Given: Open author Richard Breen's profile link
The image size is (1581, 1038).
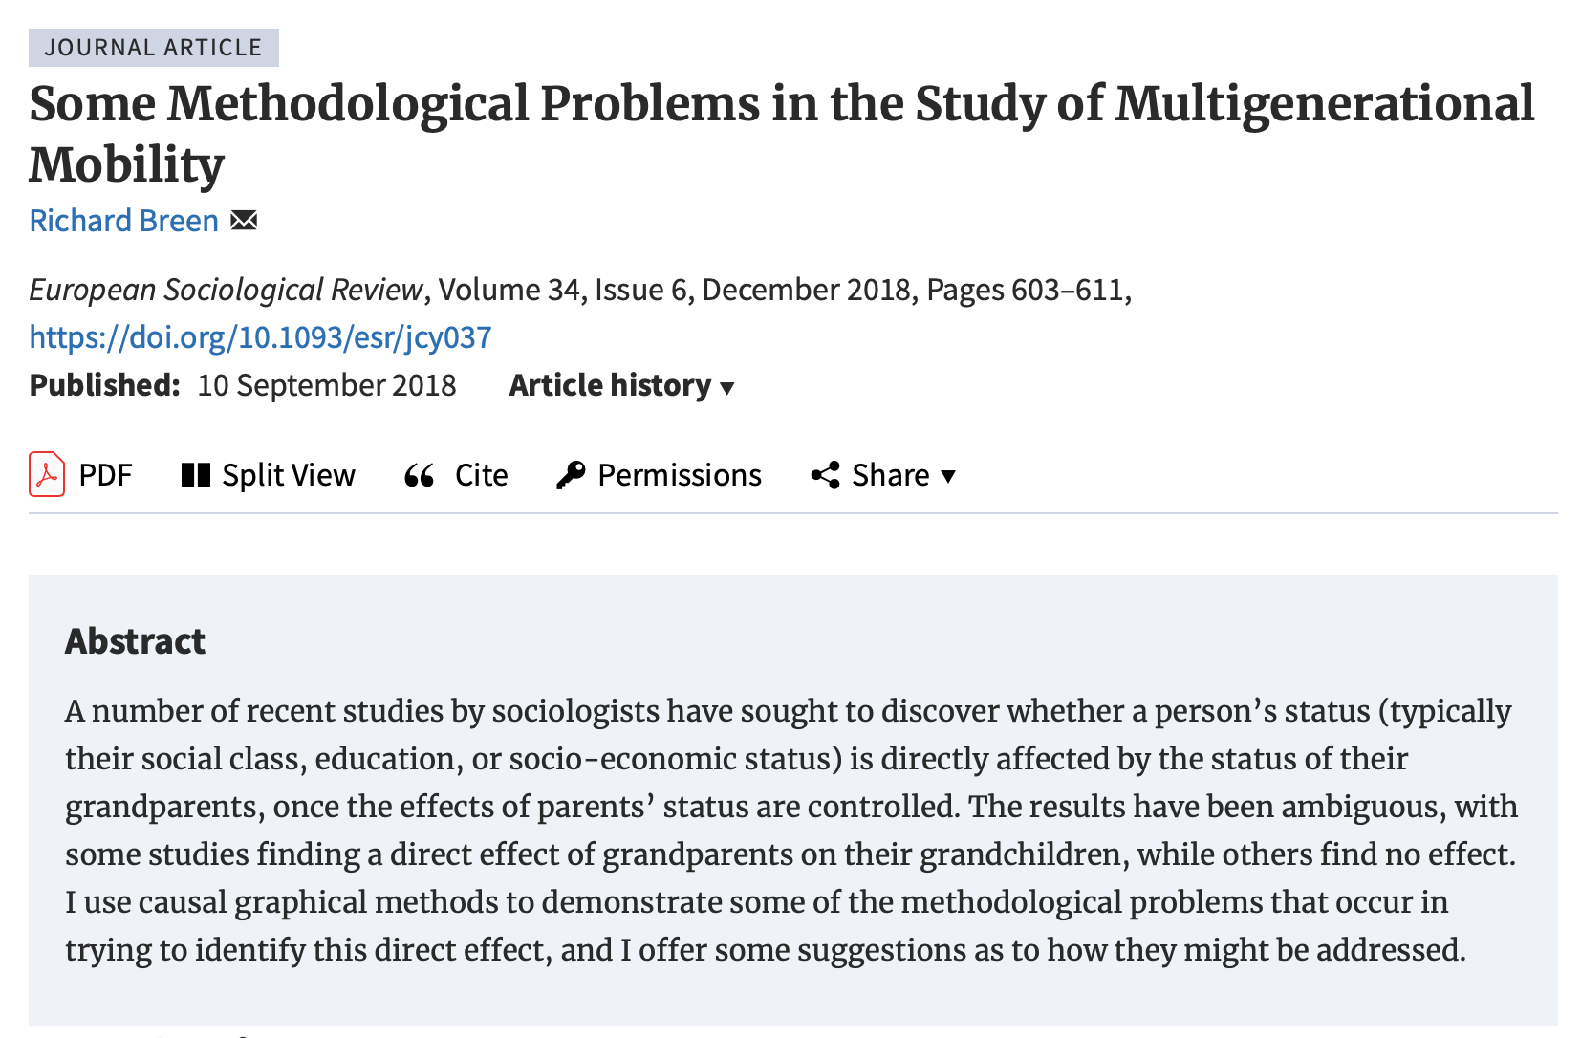Looking at the screenshot, I should 124,221.
